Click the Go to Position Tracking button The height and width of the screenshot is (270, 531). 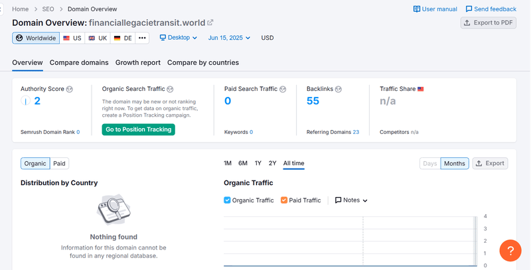[139, 129]
